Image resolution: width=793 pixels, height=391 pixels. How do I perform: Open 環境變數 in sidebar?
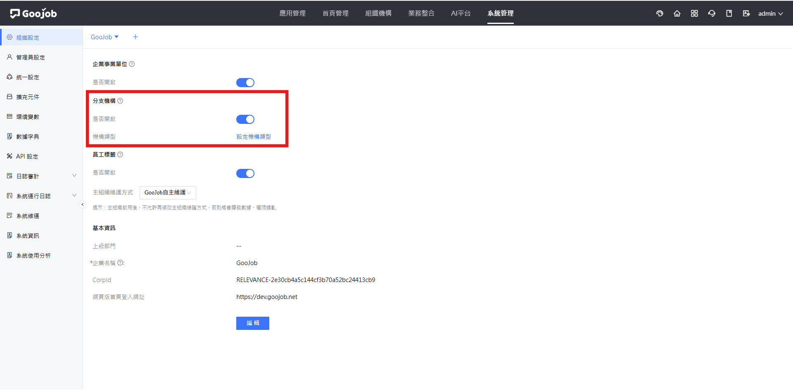point(41,116)
